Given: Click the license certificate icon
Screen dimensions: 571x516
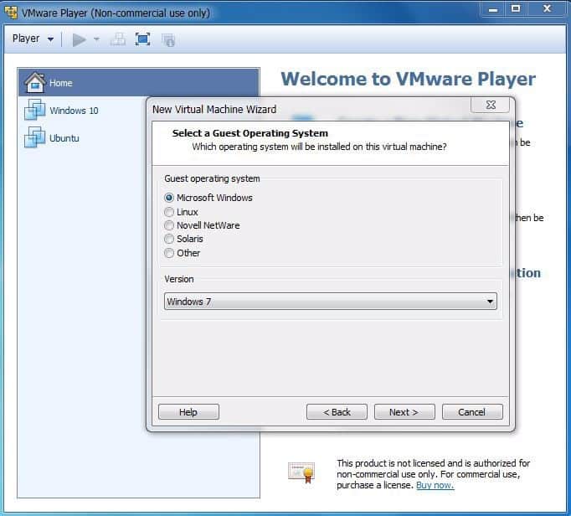Looking at the screenshot, I should [301, 473].
